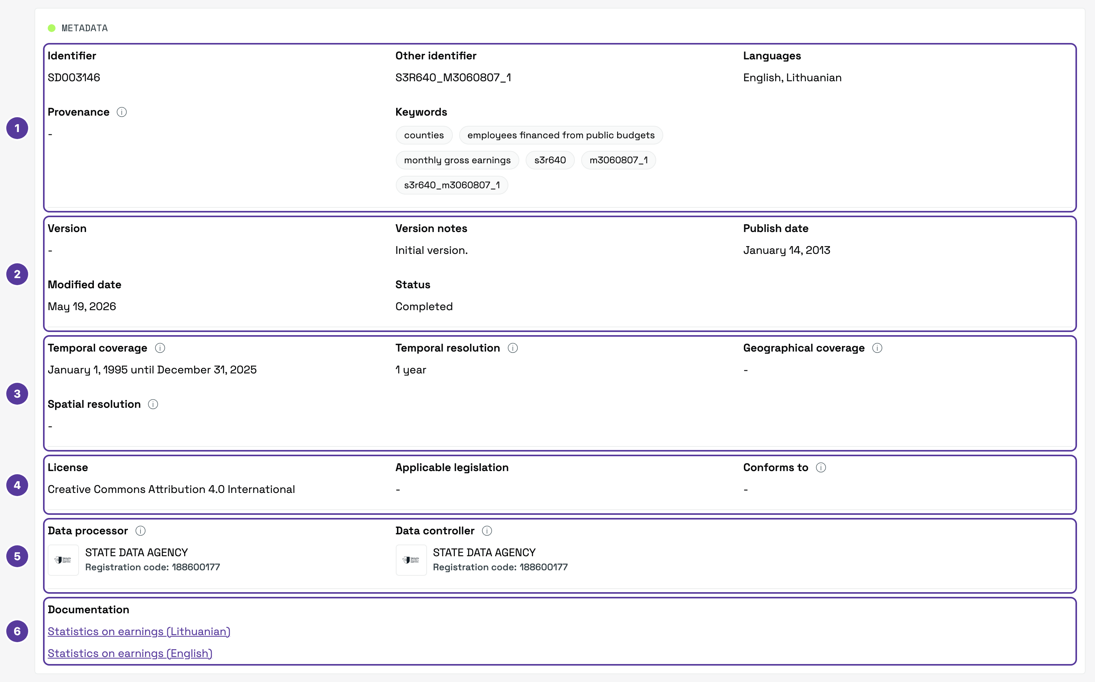
Task: Click the METADATA section heading
Action: (84, 28)
